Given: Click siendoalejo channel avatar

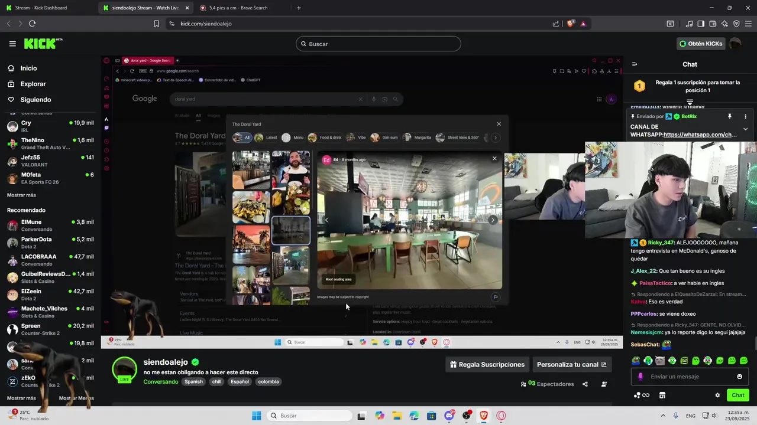Looking at the screenshot, I should pos(124,370).
